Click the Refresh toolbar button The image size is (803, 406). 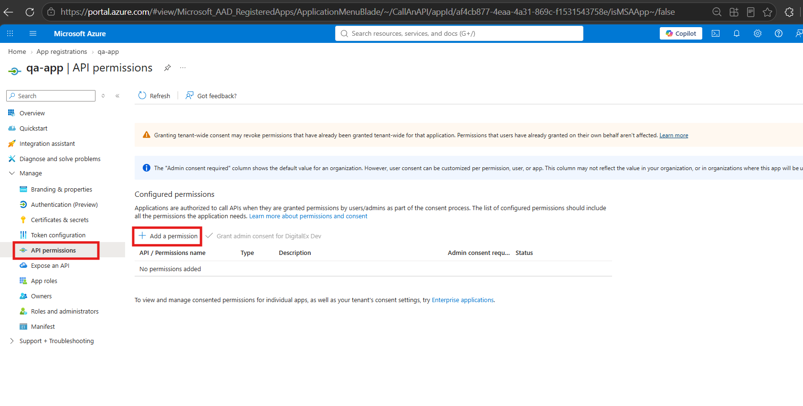click(x=154, y=96)
